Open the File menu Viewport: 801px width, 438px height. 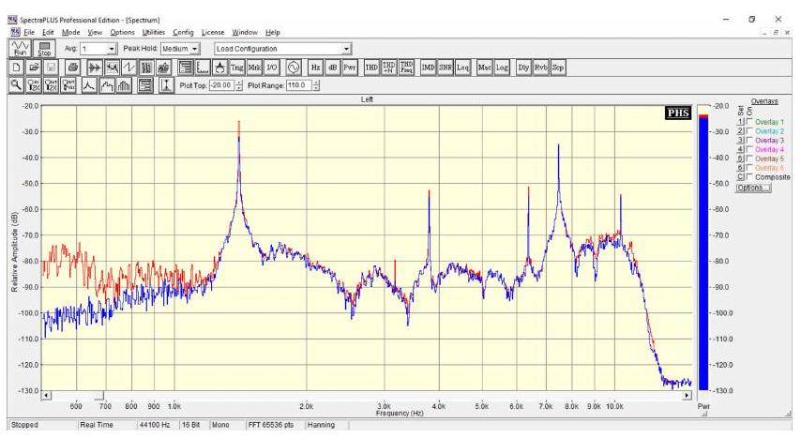29,32
